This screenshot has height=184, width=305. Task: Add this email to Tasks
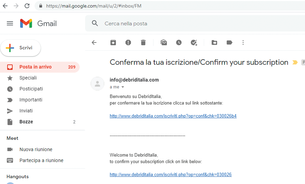click(x=194, y=42)
